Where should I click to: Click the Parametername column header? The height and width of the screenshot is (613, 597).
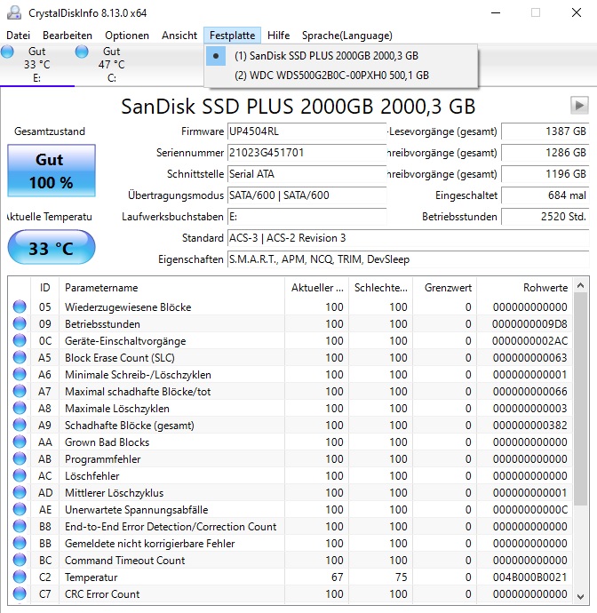point(171,288)
